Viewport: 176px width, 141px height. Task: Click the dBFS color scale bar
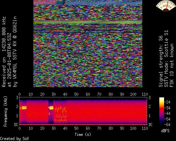[162, 111]
